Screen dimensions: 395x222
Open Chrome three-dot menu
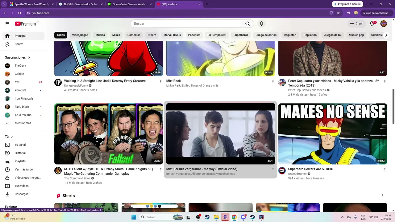tap(390, 13)
